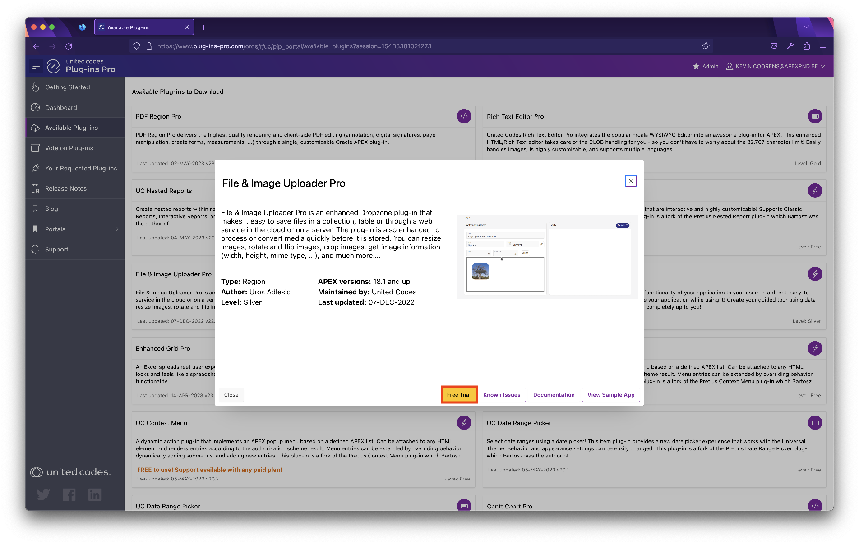Open the Known Issues page
The image size is (859, 544).
tap(502, 395)
